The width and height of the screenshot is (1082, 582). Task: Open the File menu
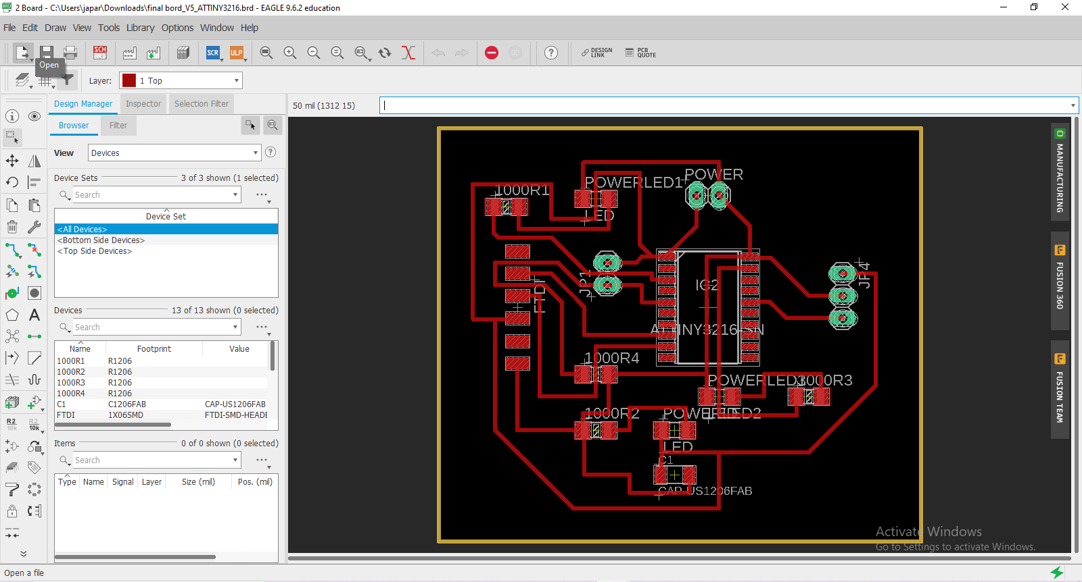[x=9, y=28]
